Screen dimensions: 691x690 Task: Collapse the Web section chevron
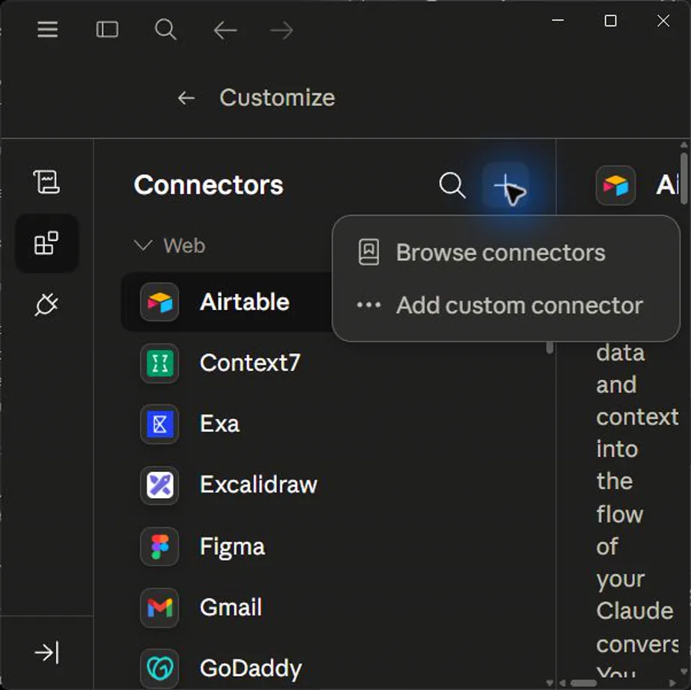point(144,246)
